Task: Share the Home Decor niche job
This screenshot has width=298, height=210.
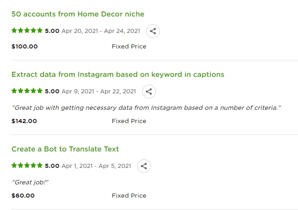Action: click(x=153, y=31)
